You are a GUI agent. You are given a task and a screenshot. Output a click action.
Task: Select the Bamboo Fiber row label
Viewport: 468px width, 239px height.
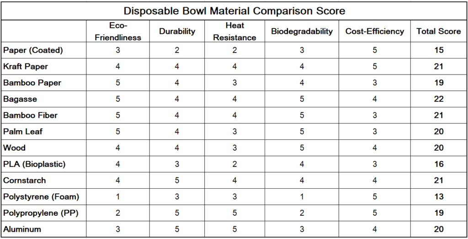tap(30, 115)
